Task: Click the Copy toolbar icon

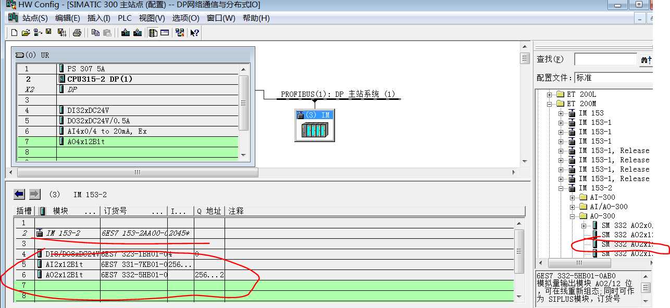Action: [x=95, y=33]
